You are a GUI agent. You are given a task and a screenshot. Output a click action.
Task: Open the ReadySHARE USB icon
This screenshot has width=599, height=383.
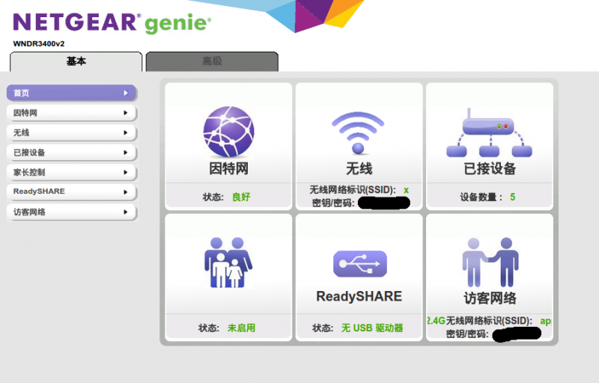coord(360,263)
